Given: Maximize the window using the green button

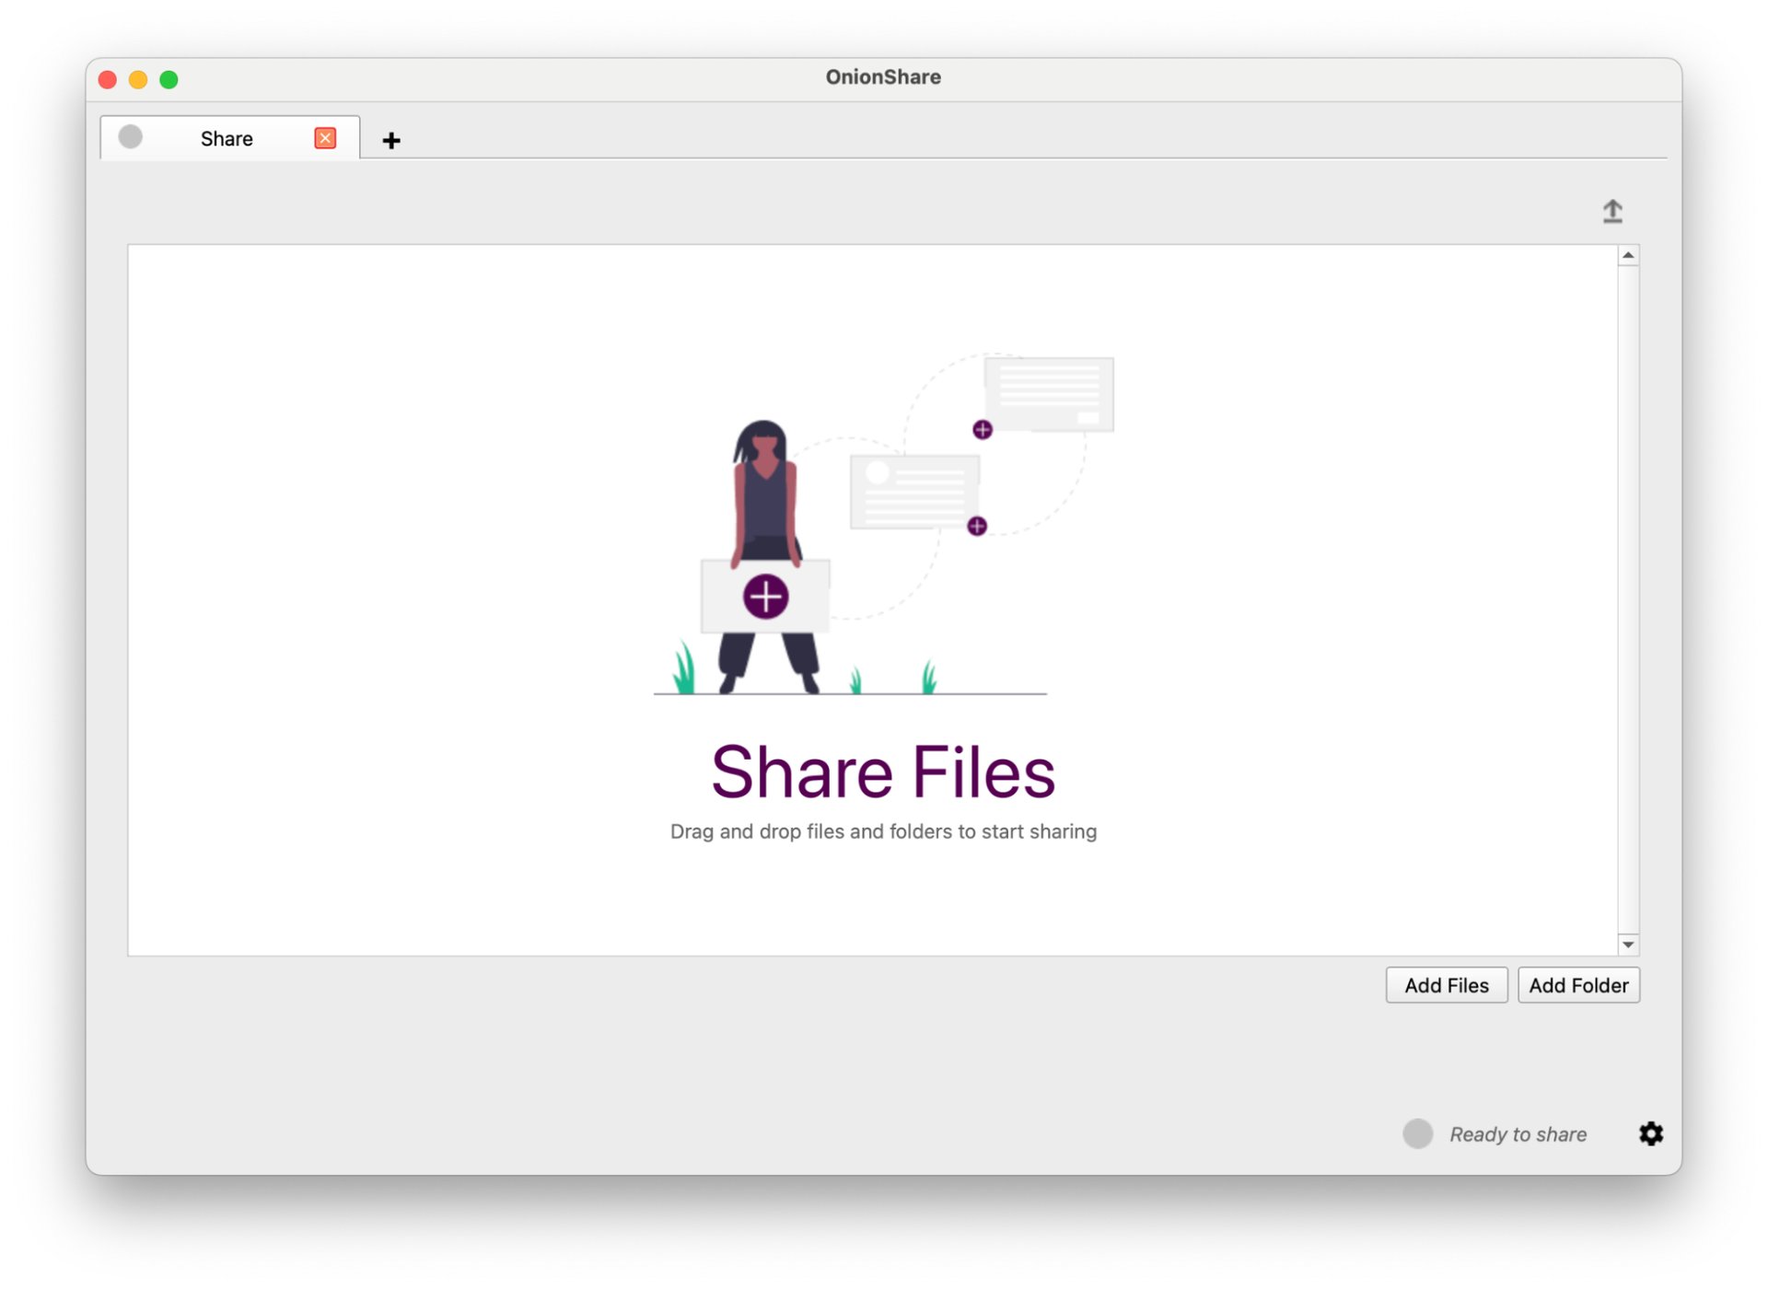Looking at the screenshot, I should (169, 79).
